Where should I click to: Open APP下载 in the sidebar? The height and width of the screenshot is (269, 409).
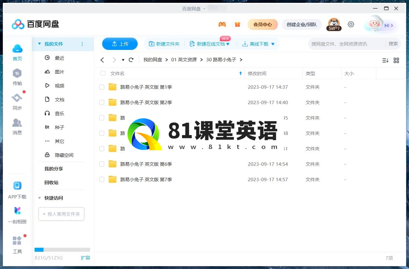[x=17, y=190]
